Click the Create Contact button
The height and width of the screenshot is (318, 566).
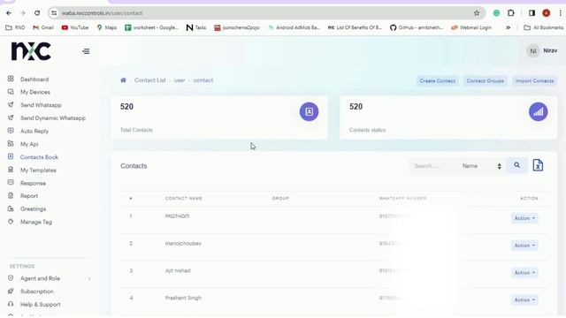pyautogui.click(x=437, y=80)
